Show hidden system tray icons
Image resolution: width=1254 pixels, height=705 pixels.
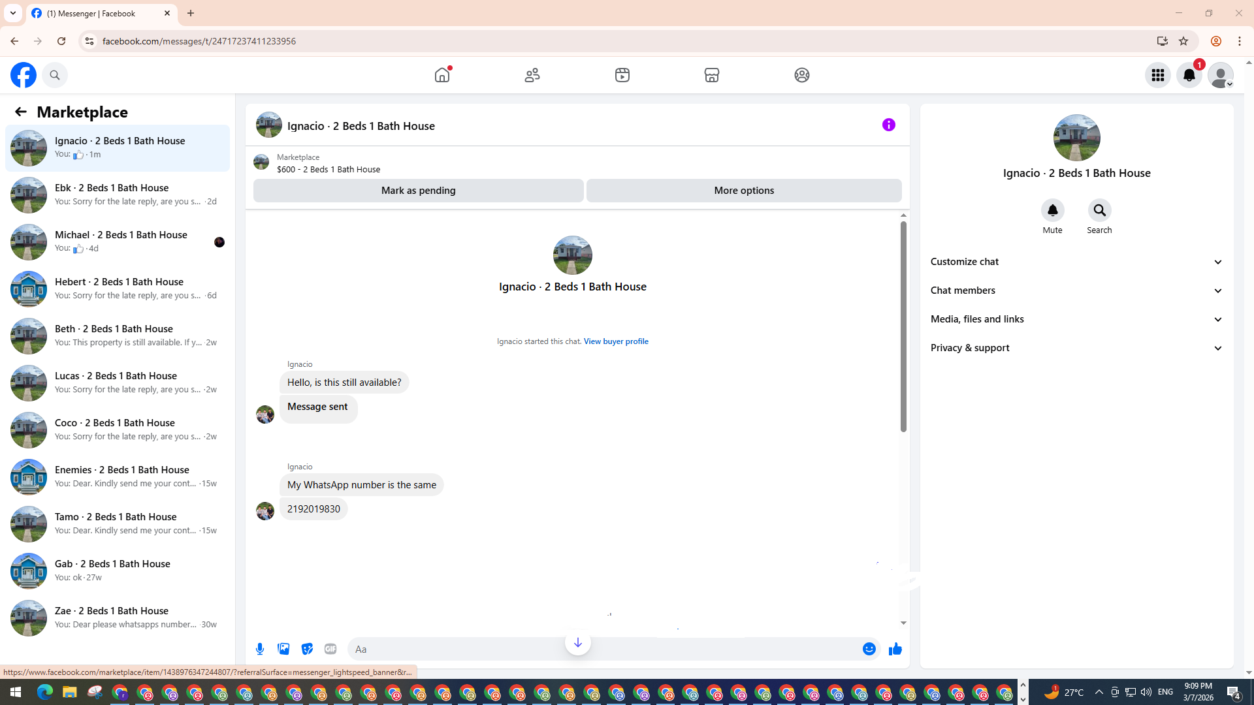point(1099,693)
